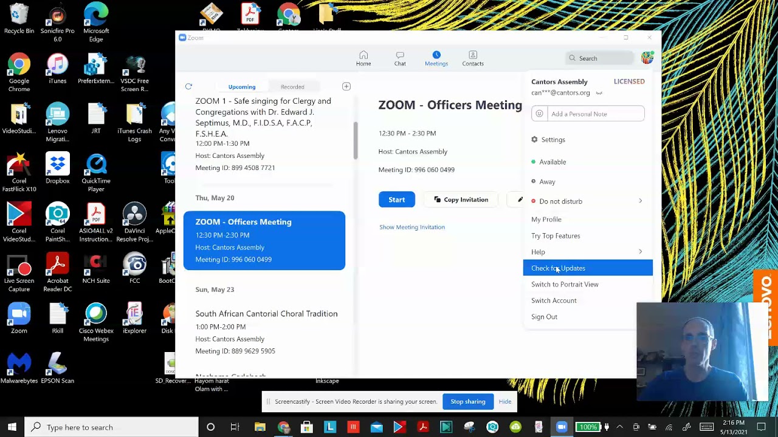The image size is (778, 437).
Task: Select the ZOOM 1 - Safe singing meeting
Action: click(264, 134)
